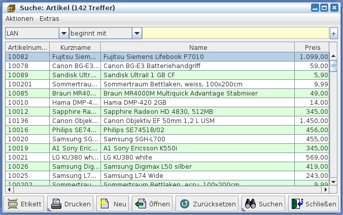Create a new article with Neu
Viewport: 343px width, 215px height.
[x=112, y=204]
